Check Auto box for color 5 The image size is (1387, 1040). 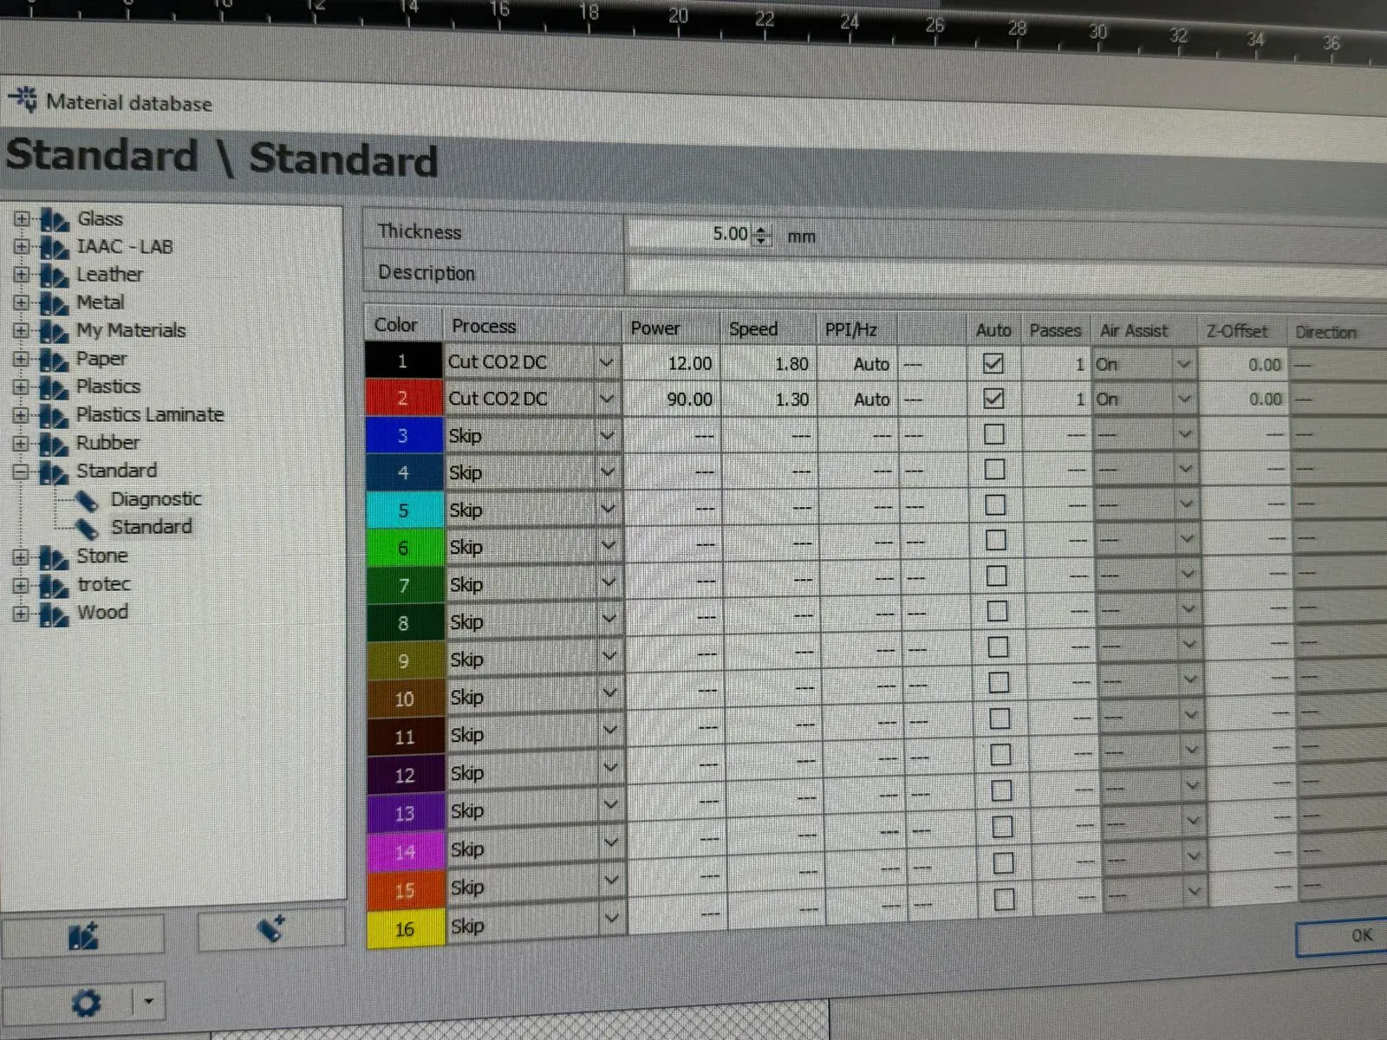click(996, 505)
